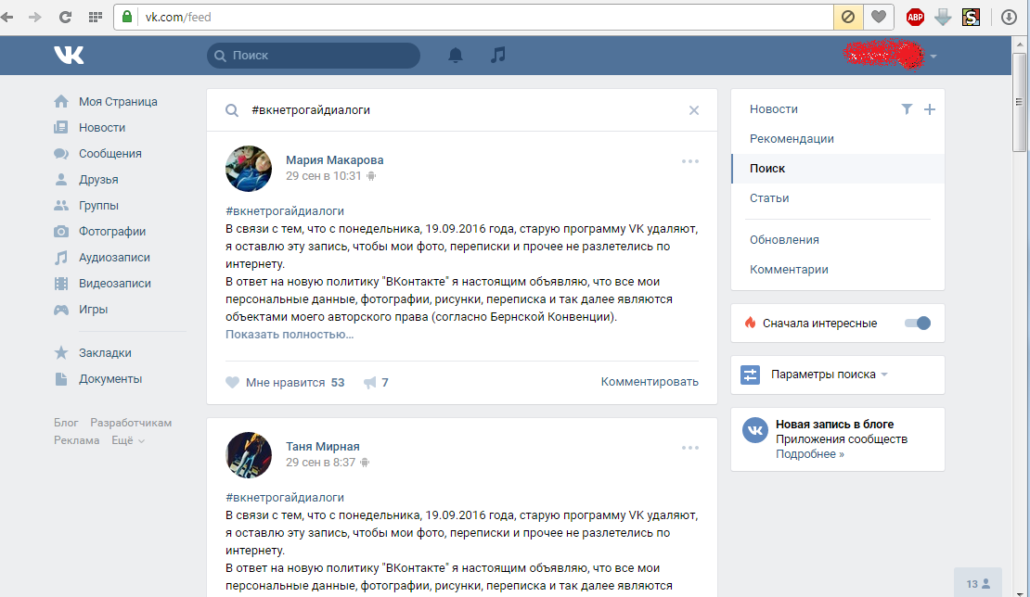Open the profile dropdown arrow in header
Image resolution: width=1030 pixels, height=597 pixels.
(x=933, y=57)
